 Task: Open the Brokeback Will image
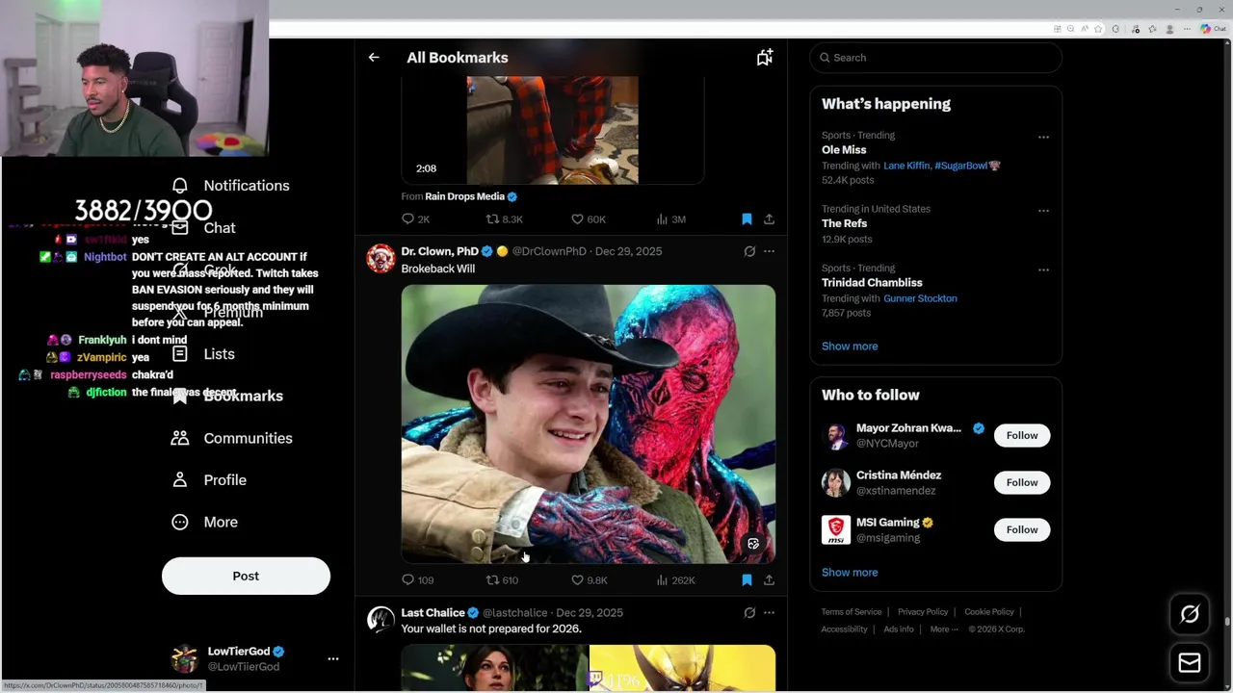(x=589, y=424)
